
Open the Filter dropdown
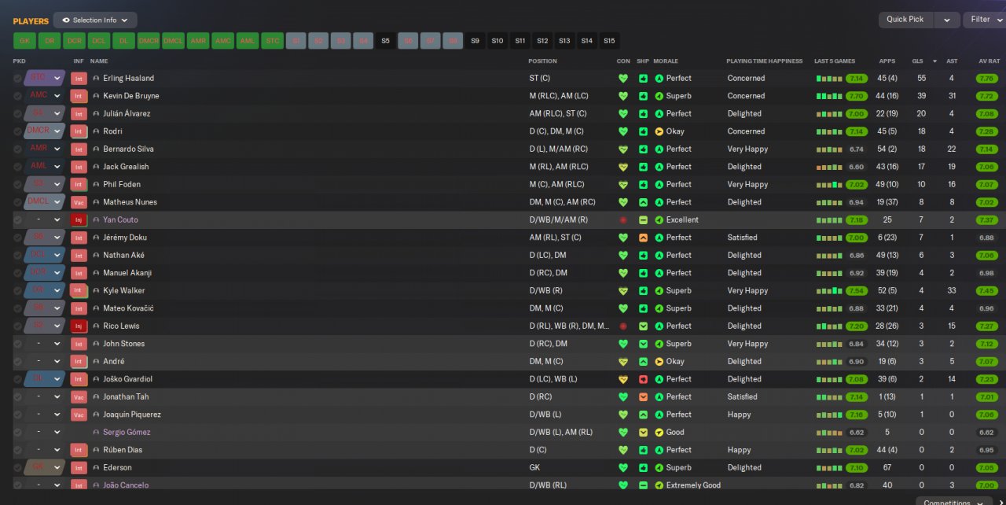coord(985,20)
